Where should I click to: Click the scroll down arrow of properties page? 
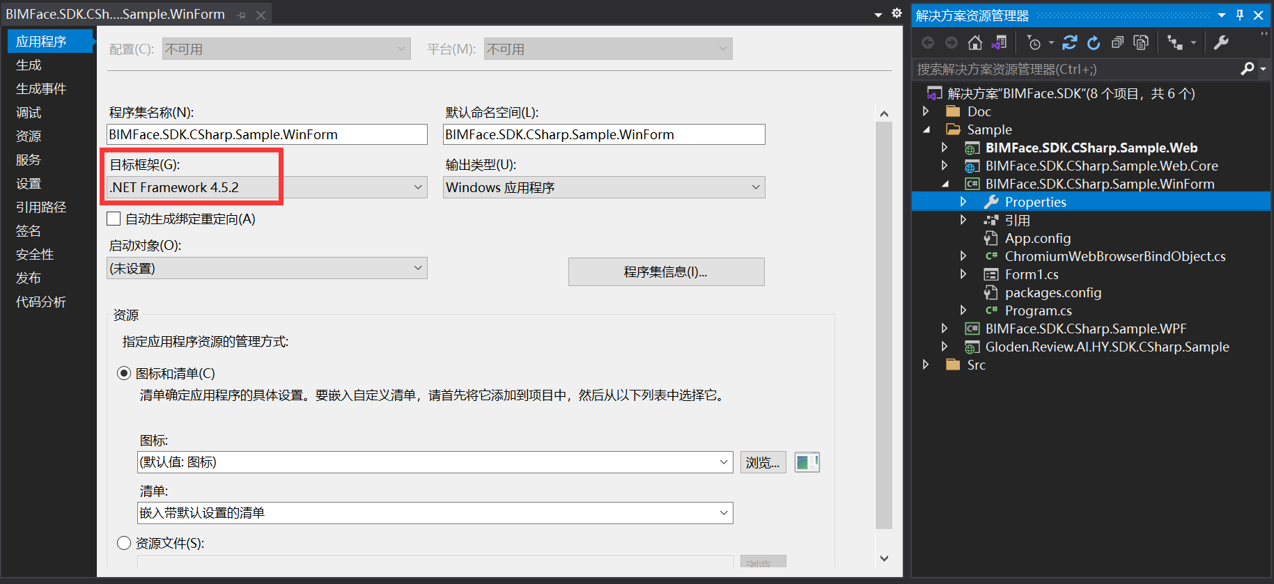tap(884, 558)
